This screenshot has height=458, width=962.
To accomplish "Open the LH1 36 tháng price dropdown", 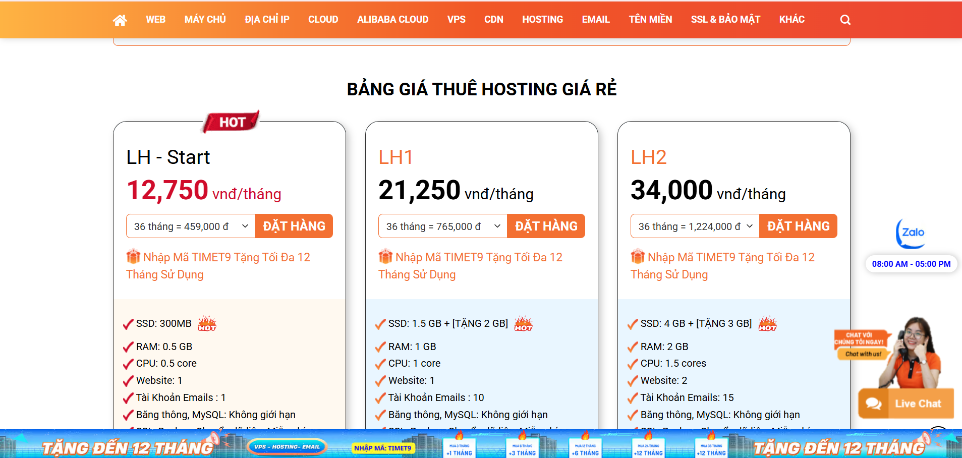I will 443,226.
